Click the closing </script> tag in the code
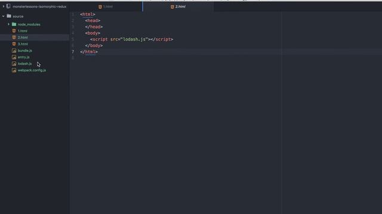 [162, 39]
